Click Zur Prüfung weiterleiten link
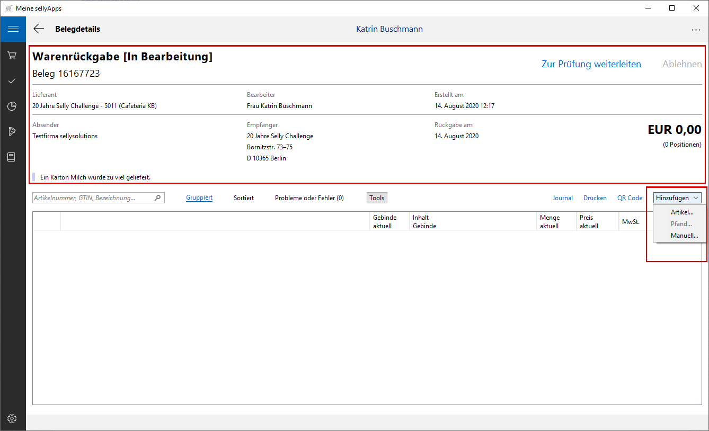Screen dimensions: 709x431 (591, 64)
